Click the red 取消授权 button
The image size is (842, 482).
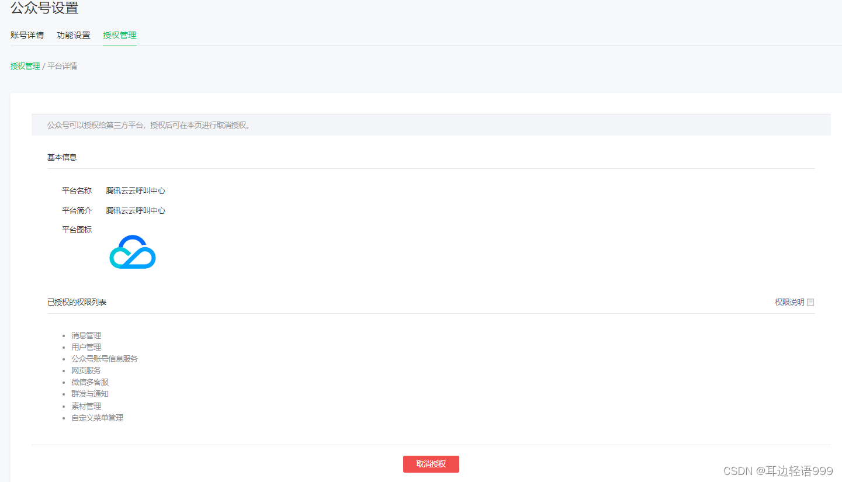tap(431, 464)
